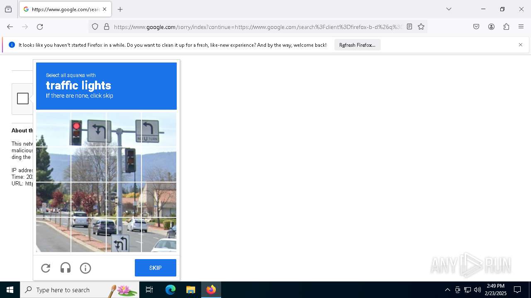Expand the list all tabs dropdown
Image resolution: width=531 pixels, height=298 pixels.
tap(449, 9)
